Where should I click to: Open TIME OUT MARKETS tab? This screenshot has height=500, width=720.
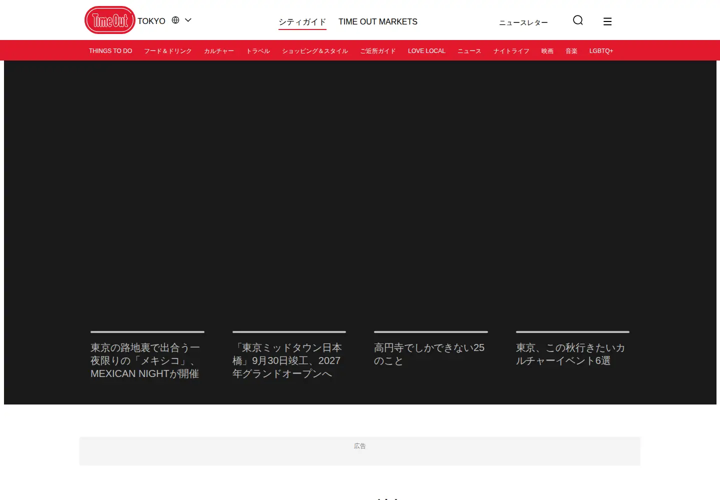(378, 22)
